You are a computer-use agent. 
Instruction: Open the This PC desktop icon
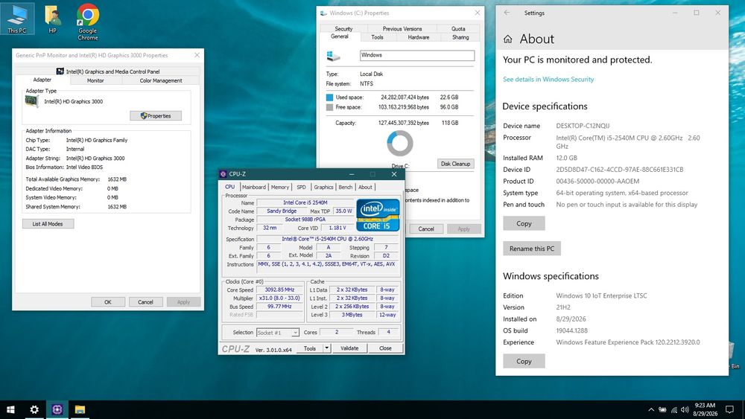click(x=17, y=19)
